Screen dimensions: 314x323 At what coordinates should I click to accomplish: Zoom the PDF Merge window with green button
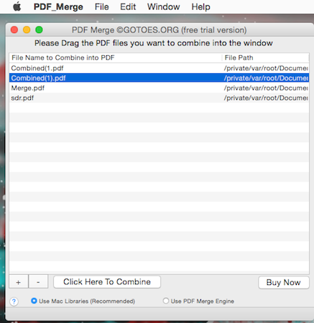tap(39, 29)
